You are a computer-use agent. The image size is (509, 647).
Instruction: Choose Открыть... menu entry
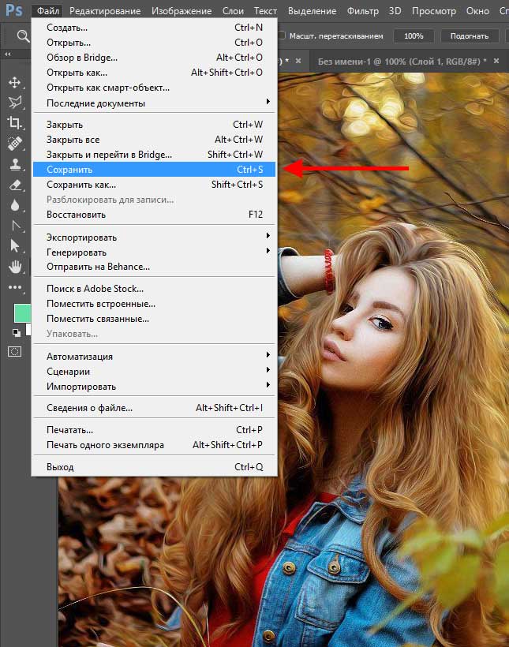[154, 43]
